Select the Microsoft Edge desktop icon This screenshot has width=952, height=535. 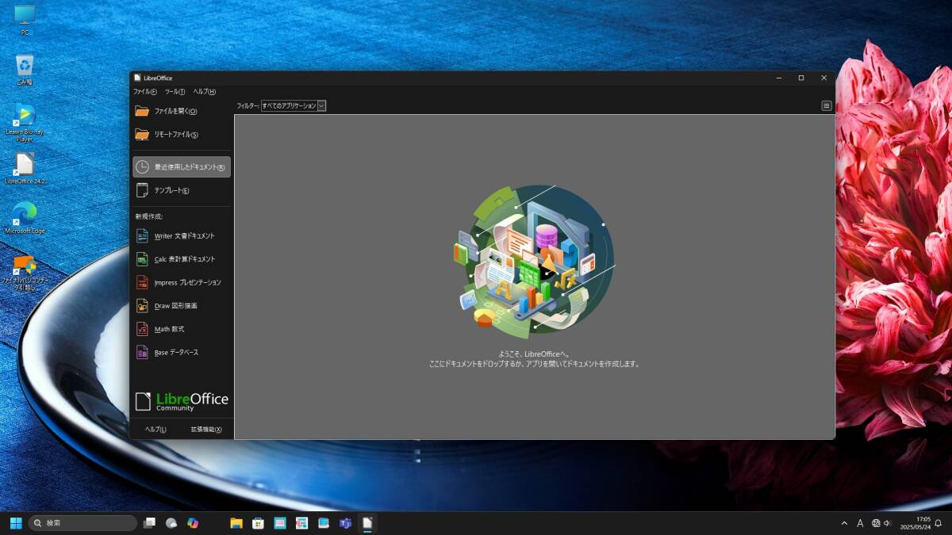pos(25,218)
